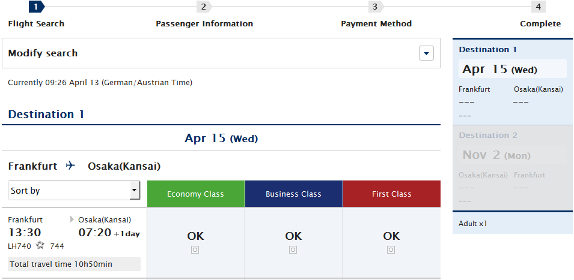Open the greyed Destination 2 summary panel
Viewport: 574px width, 280px height.
[513, 167]
